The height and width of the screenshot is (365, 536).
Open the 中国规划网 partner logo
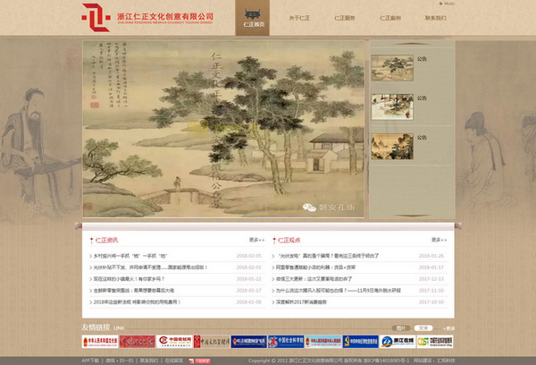[175, 341]
